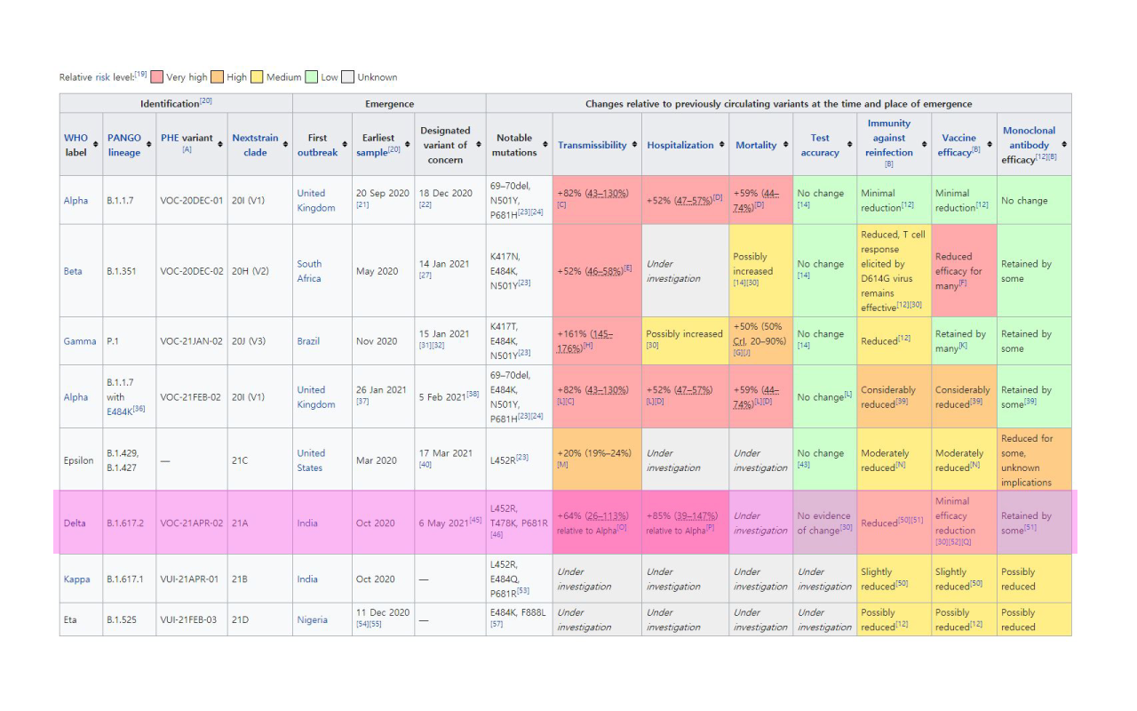This screenshot has height=711, width=1137.
Task: Open the Hospitalization header link
Action: 680,145
